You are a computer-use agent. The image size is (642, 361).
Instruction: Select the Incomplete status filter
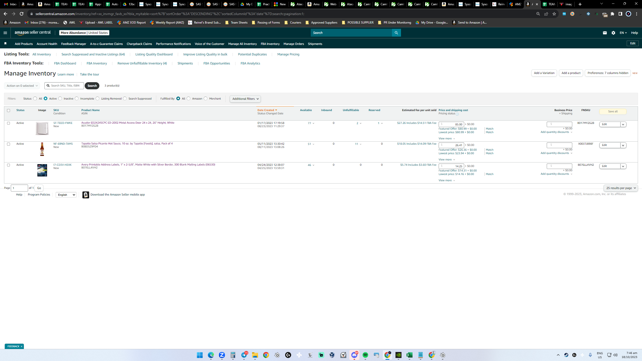pyautogui.click(x=77, y=99)
